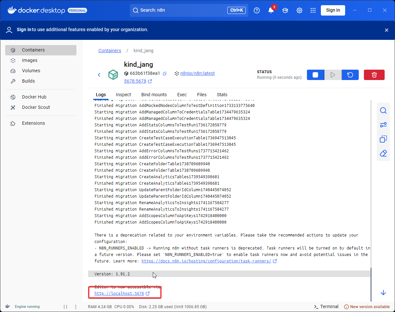The image size is (395, 312).
Task: Open Settings gear icon in header
Action: pyautogui.click(x=299, y=10)
